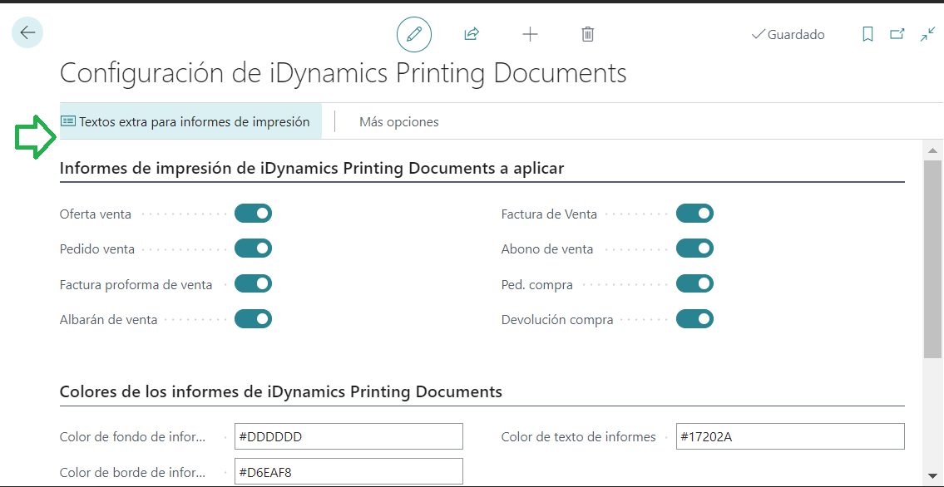Edit the #17202A text color field
944x487 pixels.
tap(790, 436)
